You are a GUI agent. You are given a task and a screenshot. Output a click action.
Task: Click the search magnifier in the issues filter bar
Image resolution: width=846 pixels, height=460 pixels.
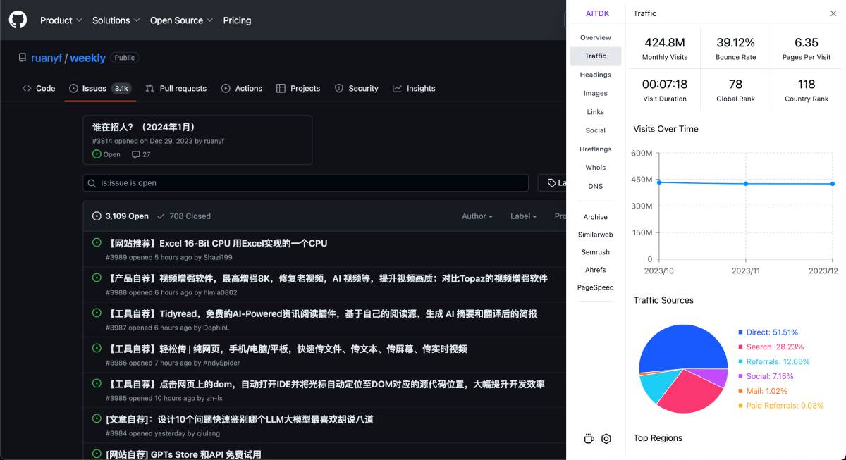coord(92,182)
